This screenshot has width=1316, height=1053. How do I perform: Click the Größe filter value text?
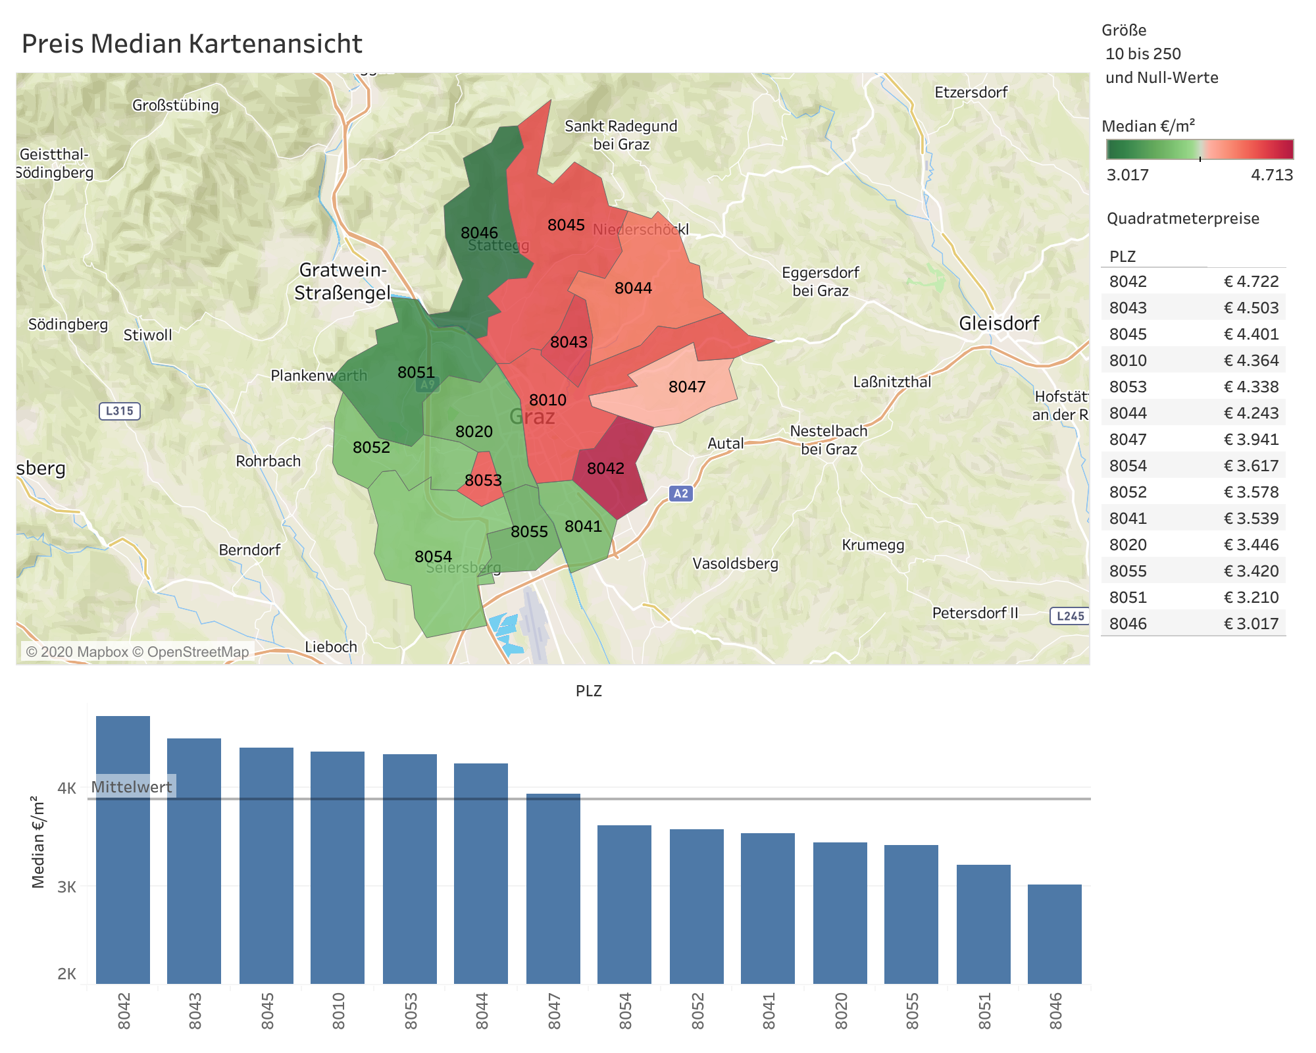[x=1143, y=54]
